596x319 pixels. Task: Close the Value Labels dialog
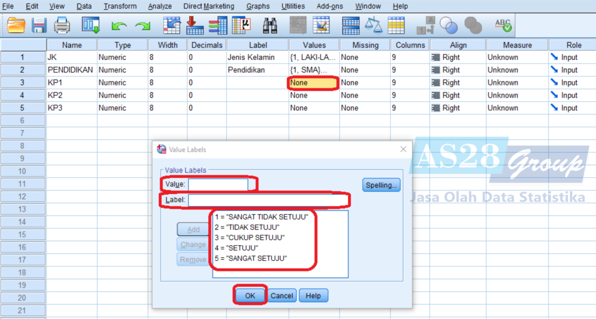tap(403, 149)
